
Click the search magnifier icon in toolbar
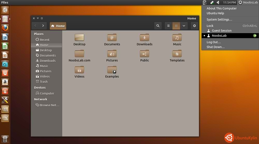[x=158, y=26]
